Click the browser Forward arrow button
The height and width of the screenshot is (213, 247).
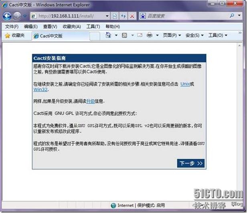click(x=17, y=16)
